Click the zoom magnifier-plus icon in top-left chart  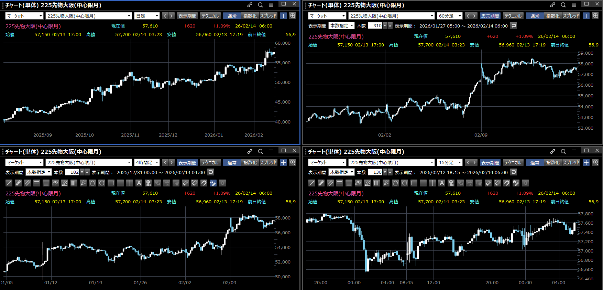293,16
